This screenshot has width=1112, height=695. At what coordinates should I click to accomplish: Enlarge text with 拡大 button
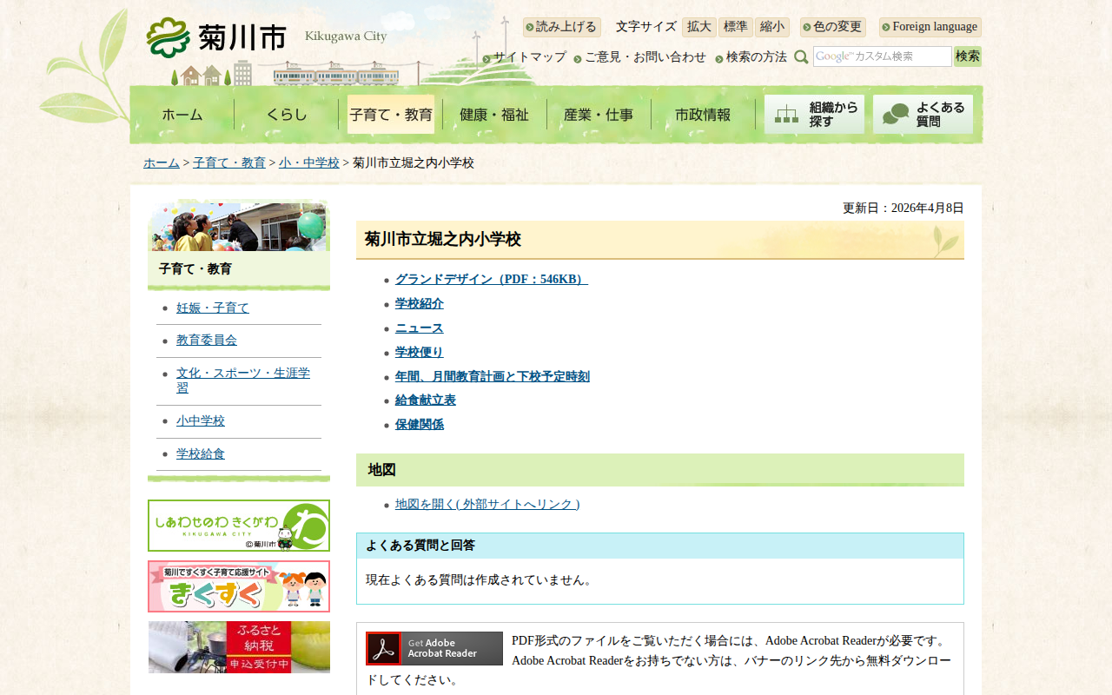(699, 27)
